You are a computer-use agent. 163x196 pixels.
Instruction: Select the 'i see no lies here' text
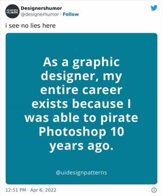[30, 26]
